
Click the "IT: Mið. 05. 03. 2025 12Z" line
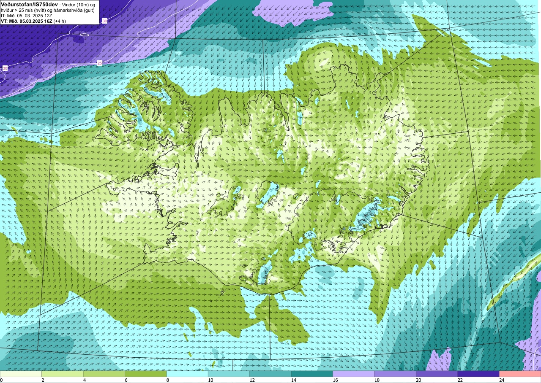pos(27,15)
